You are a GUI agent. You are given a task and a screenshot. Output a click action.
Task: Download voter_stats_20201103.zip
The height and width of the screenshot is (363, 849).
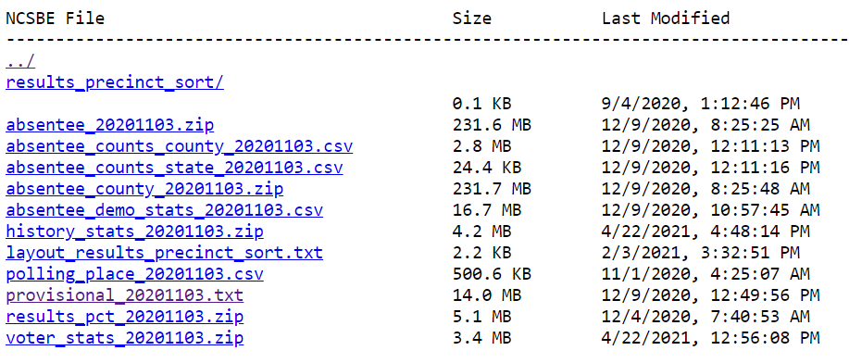pos(125,338)
